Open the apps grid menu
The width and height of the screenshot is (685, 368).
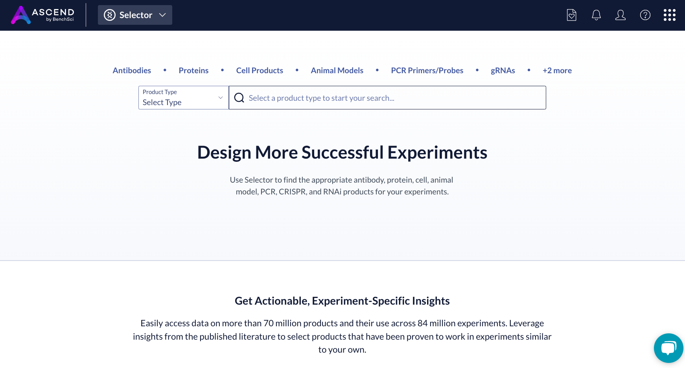670,15
